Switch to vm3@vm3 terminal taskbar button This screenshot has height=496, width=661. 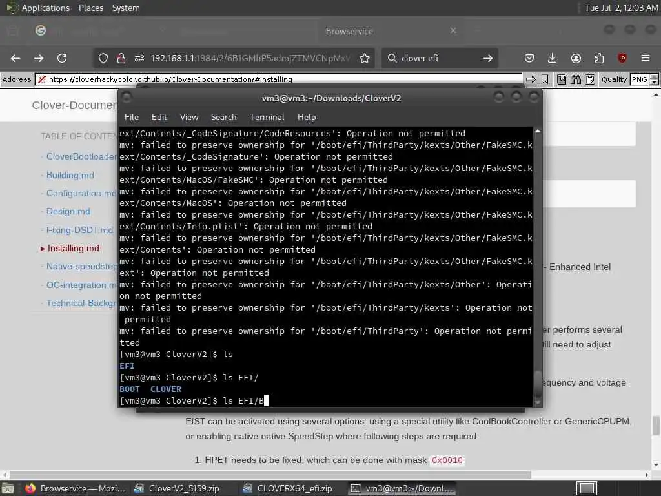[403, 488]
